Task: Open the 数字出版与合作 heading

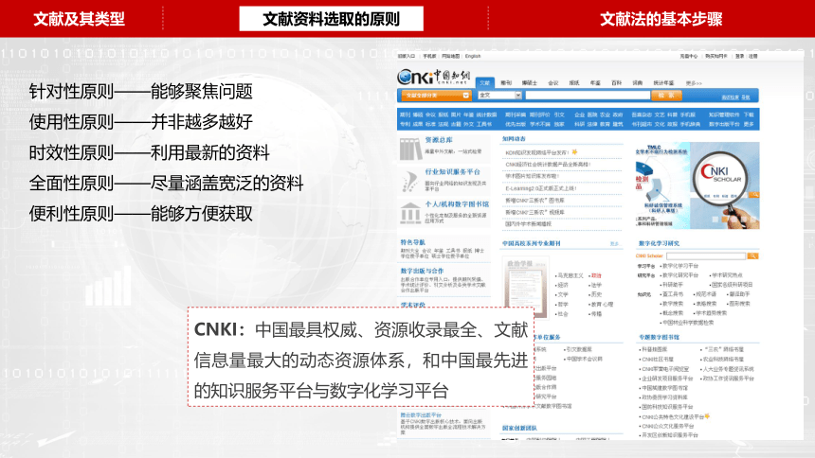Action: coord(422,271)
